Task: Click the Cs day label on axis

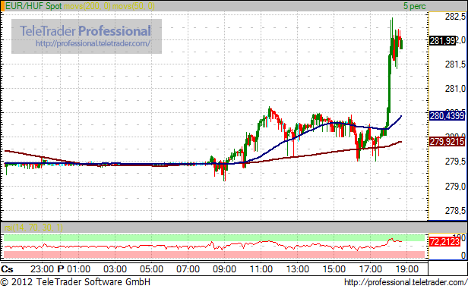Action: point(7,269)
